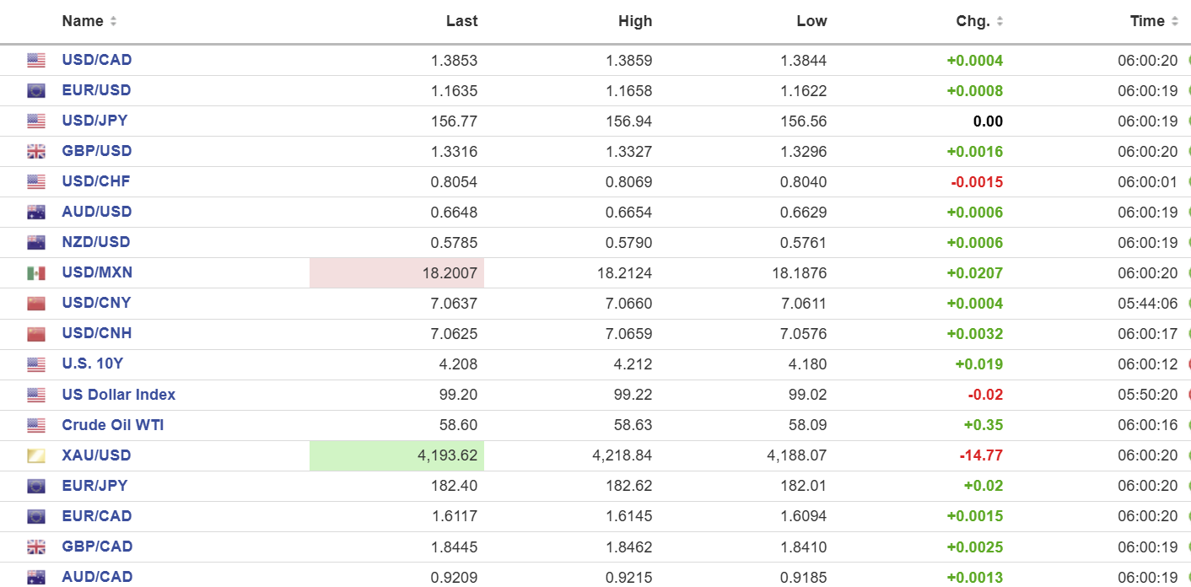Click the UK flag icon beside GBP/USD
1191x587 pixels.
(x=35, y=152)
